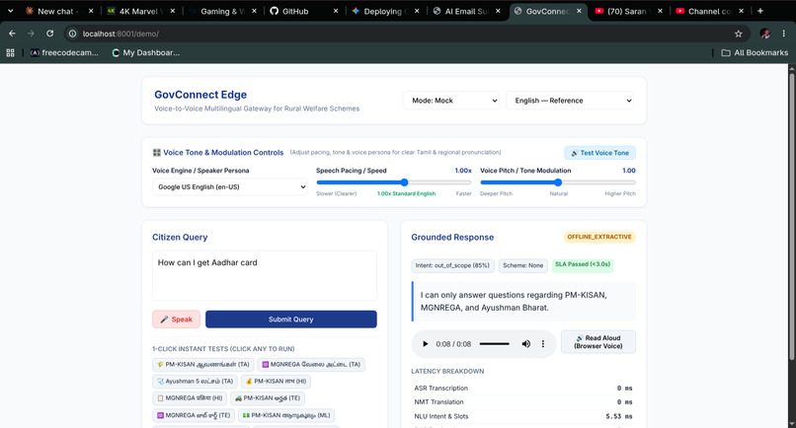Switch to the Gaming & W tab
Image resolution: width=796 pixels, height=428 pixels.
click(x=222, y=11)
